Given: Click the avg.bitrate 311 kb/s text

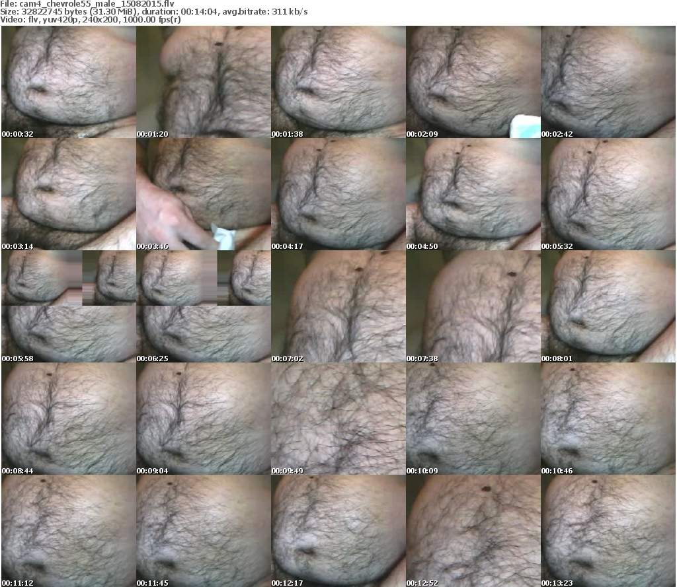Looking at the screenshot, I should coord(265,12).
